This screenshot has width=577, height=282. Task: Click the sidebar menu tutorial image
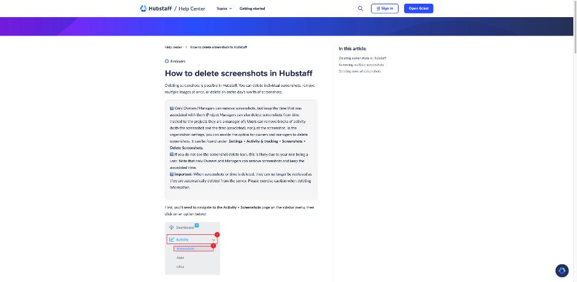point(193,248)
